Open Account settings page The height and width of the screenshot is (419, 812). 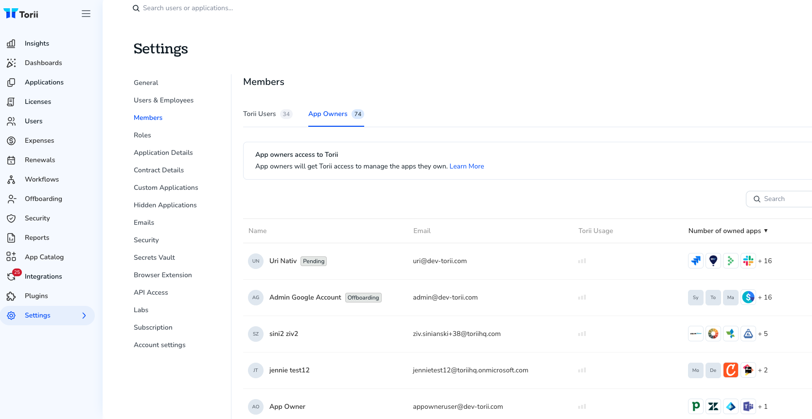coord(159,345)
